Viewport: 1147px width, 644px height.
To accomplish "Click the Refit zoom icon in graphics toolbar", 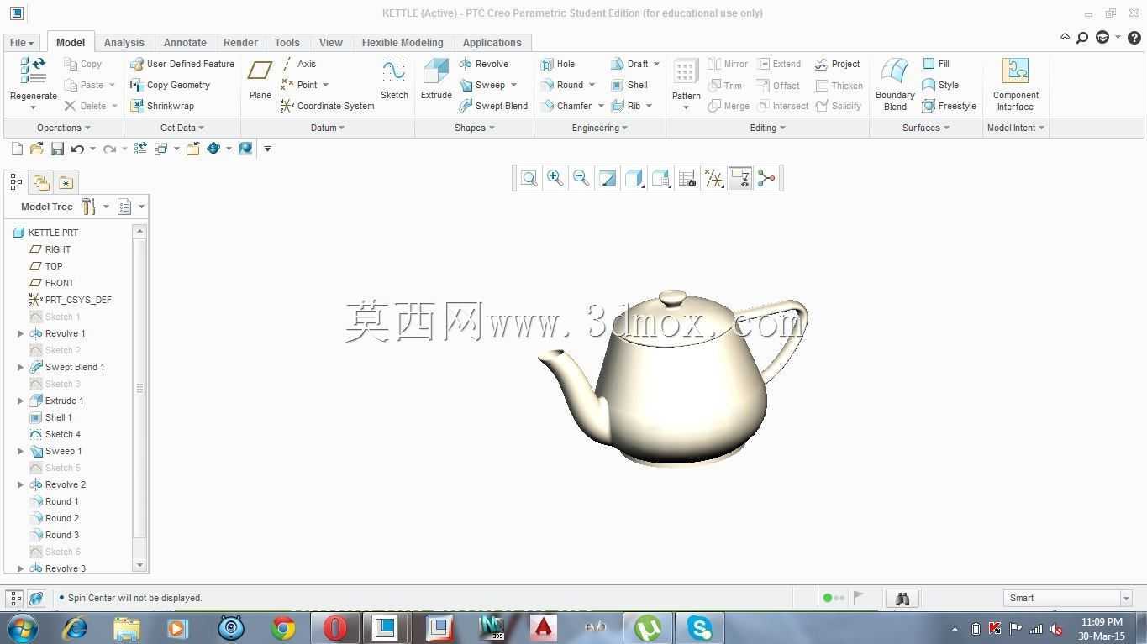I will [x=529, y=178].
